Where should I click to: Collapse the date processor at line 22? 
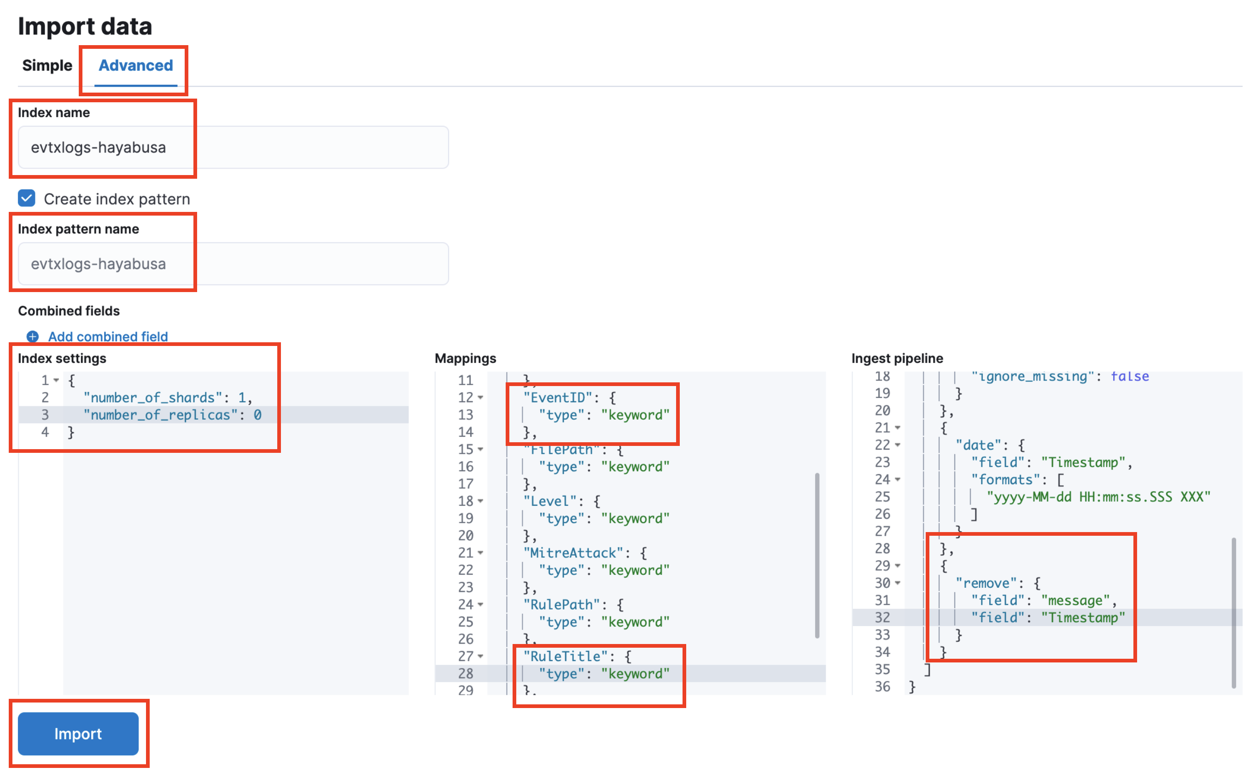click(898, 444)
